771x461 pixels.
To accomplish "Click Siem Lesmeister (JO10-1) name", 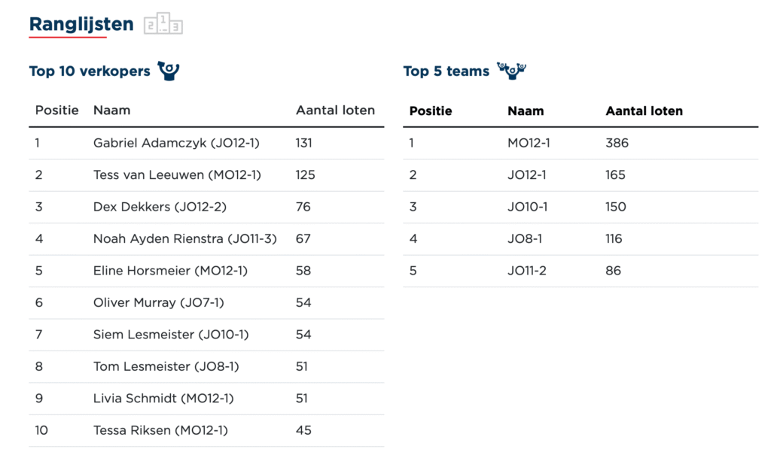I will click(x=171, y=335).
